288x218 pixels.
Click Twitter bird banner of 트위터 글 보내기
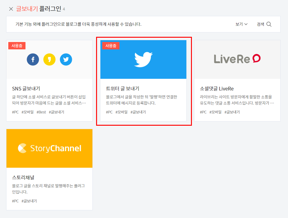(143, 59)
